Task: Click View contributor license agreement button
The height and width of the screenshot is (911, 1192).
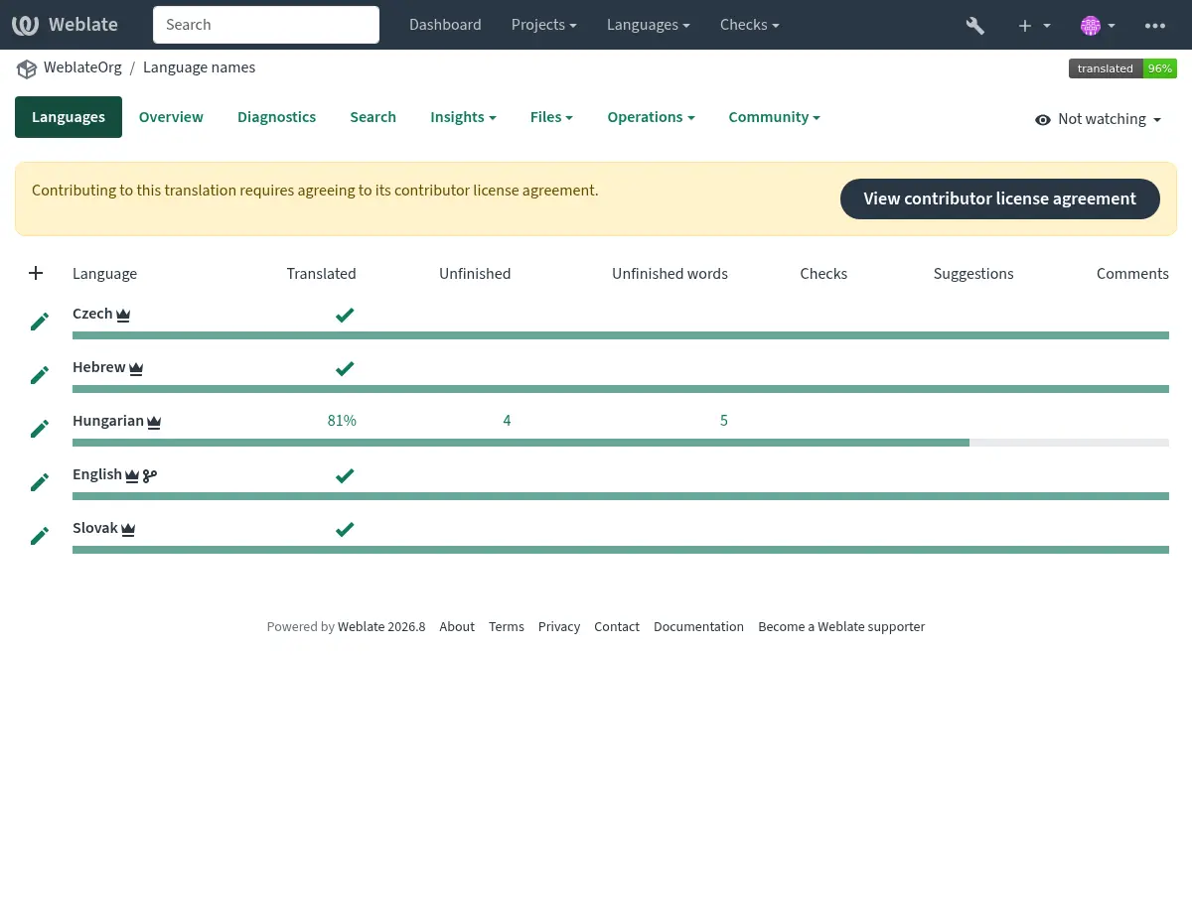Action: coord(999,198)
